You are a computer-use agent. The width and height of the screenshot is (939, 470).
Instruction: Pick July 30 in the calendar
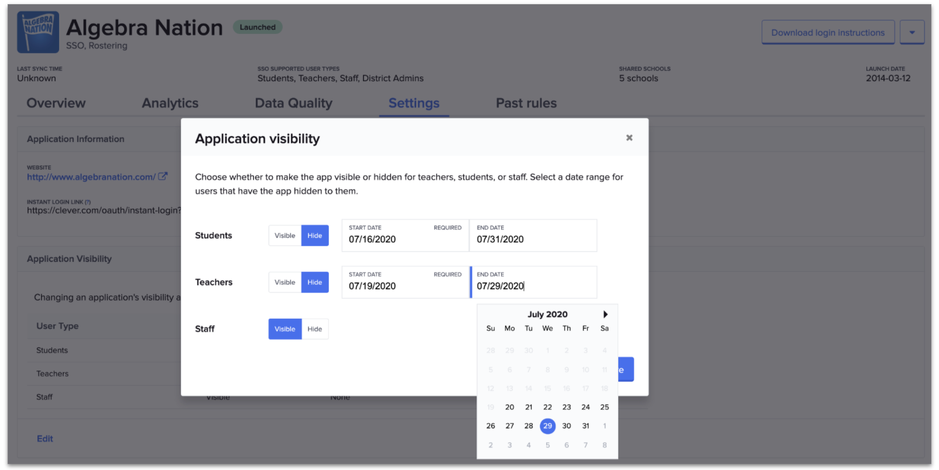(567, 426)
